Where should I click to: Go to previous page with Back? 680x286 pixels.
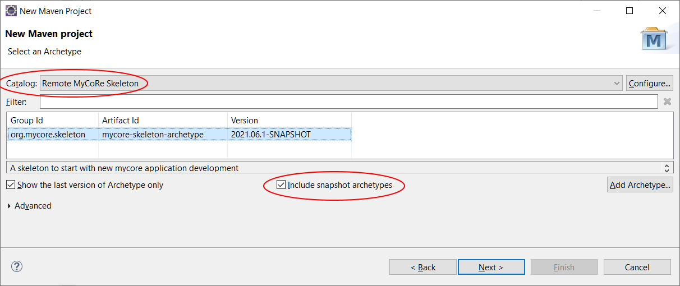[423, 267]
